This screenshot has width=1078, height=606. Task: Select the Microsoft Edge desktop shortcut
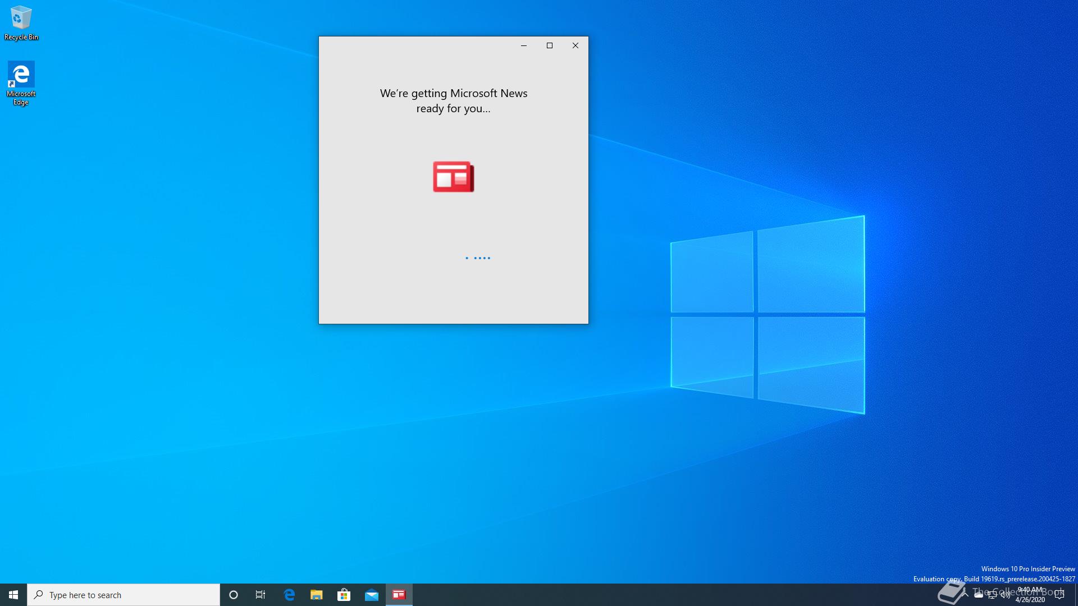coord(21,83)
